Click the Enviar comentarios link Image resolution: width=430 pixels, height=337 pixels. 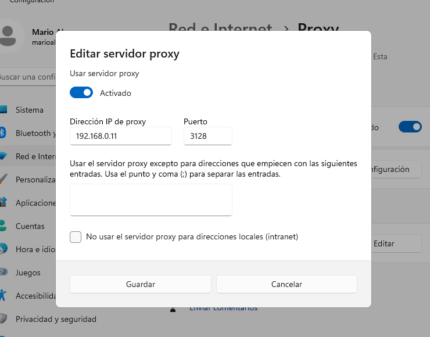click(223, 308)
